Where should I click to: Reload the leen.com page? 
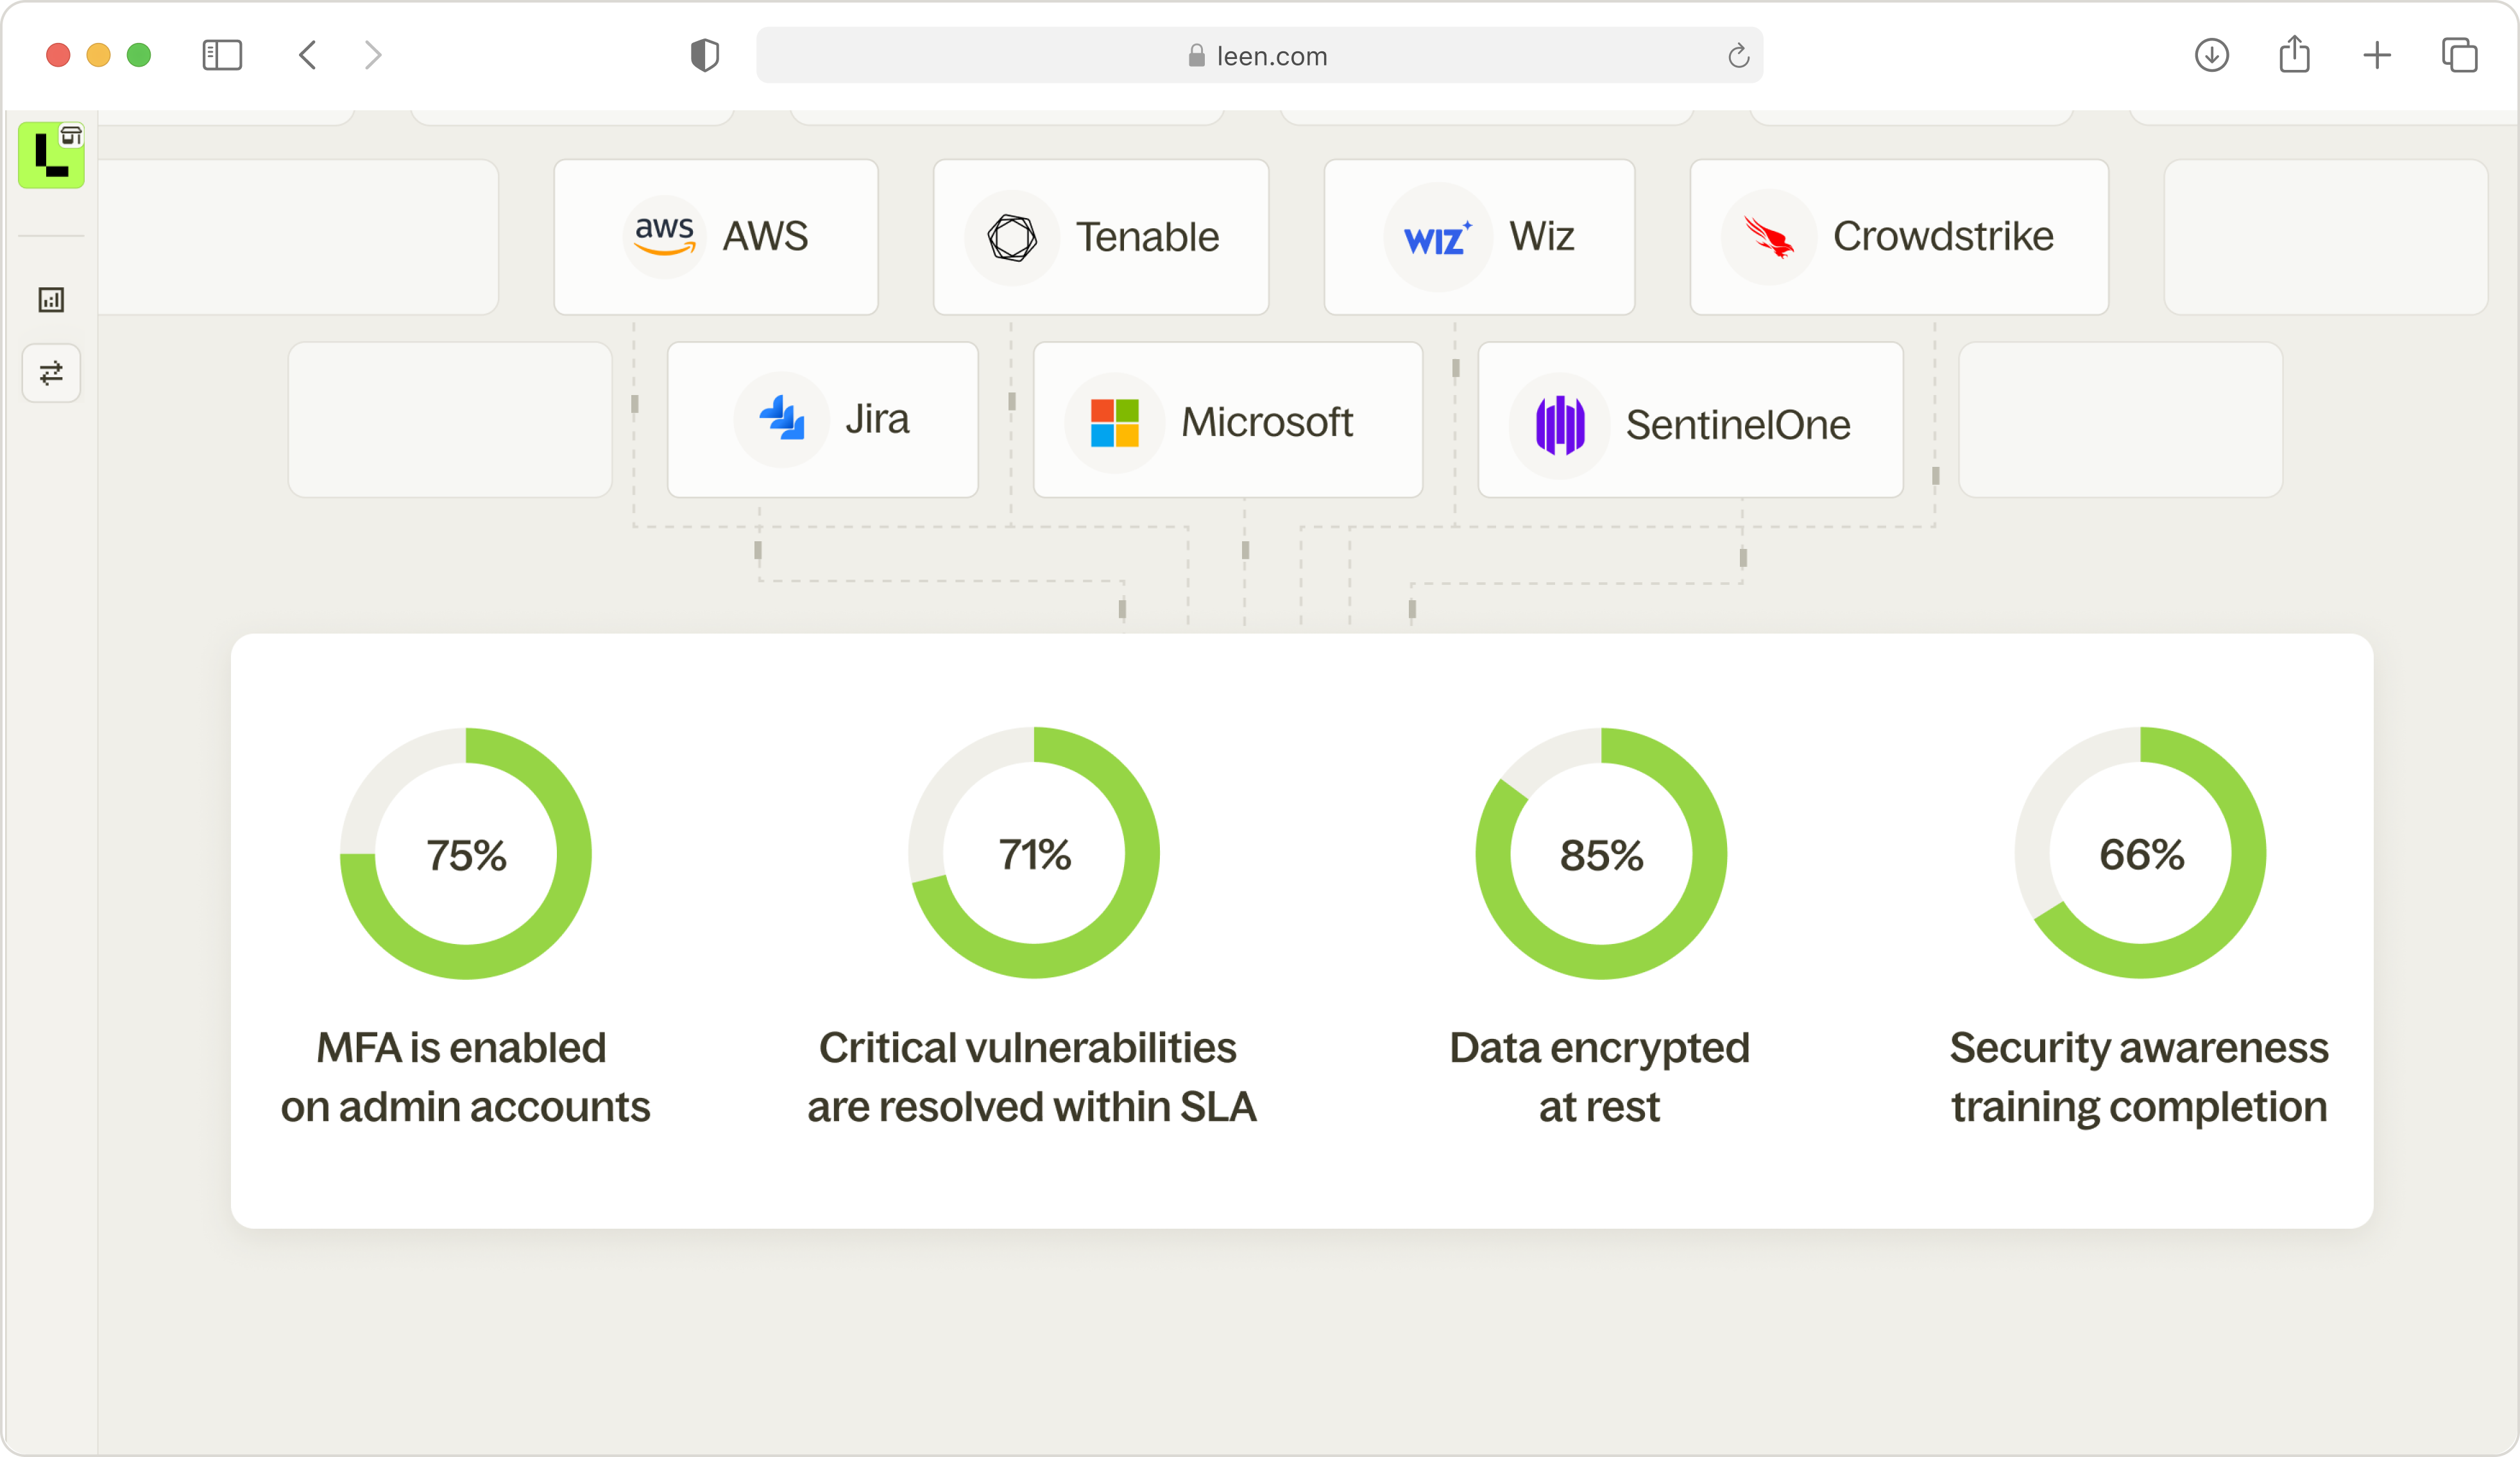[1738, 56]
